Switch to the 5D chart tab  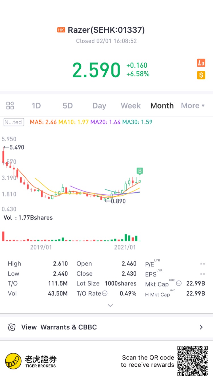[68, 106]
